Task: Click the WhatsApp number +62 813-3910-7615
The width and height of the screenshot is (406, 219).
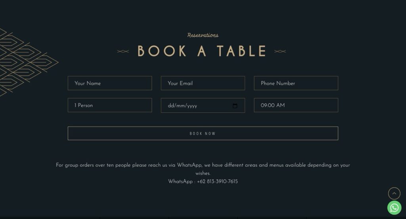Action: pos(217,181)
